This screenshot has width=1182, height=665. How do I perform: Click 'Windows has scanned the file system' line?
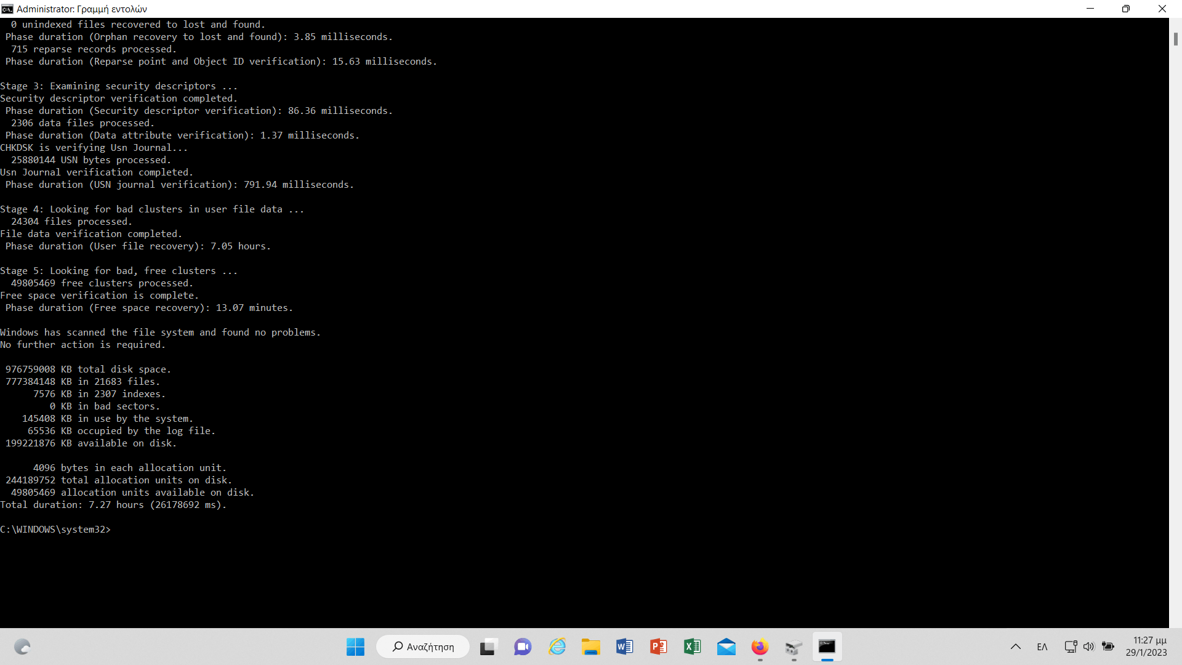(x=161, y=332)
